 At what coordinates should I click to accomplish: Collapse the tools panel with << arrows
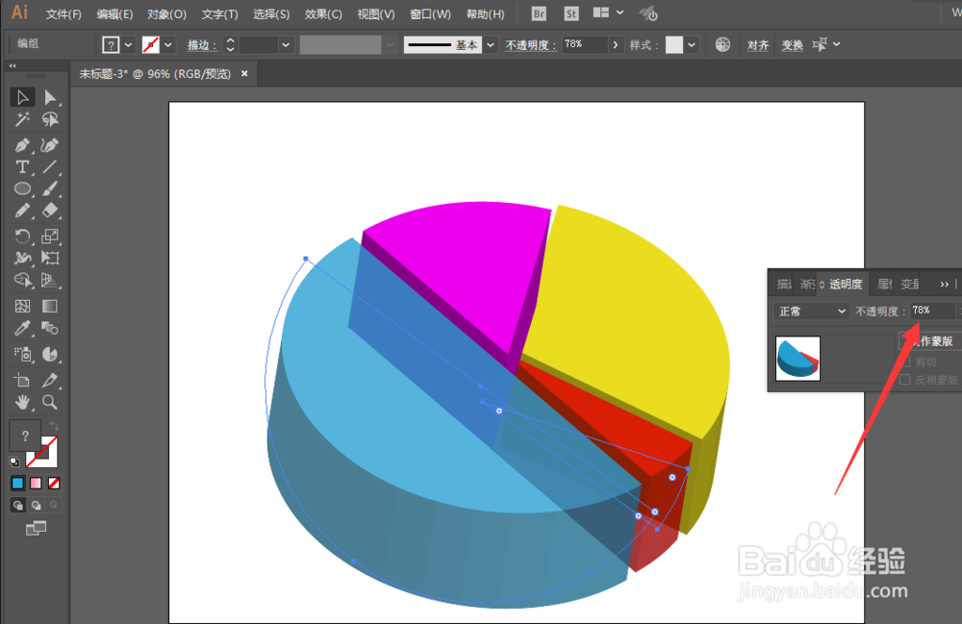tap(13, 65)
